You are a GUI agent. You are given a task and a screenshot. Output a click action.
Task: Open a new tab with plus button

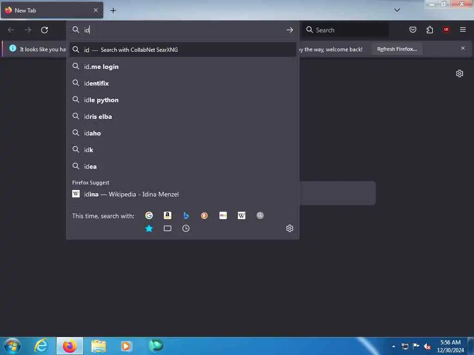coord(113,10)
